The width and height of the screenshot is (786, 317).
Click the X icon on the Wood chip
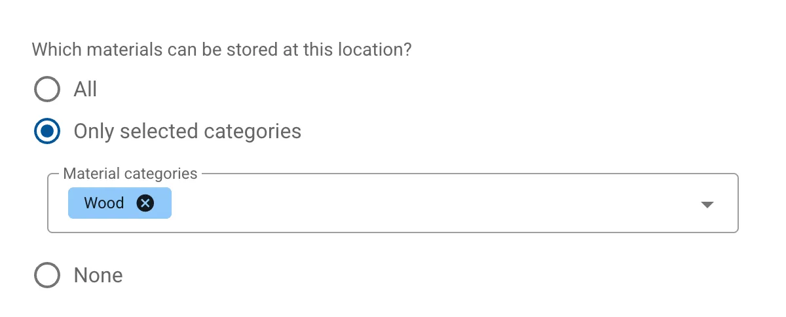tap(145, 203)
